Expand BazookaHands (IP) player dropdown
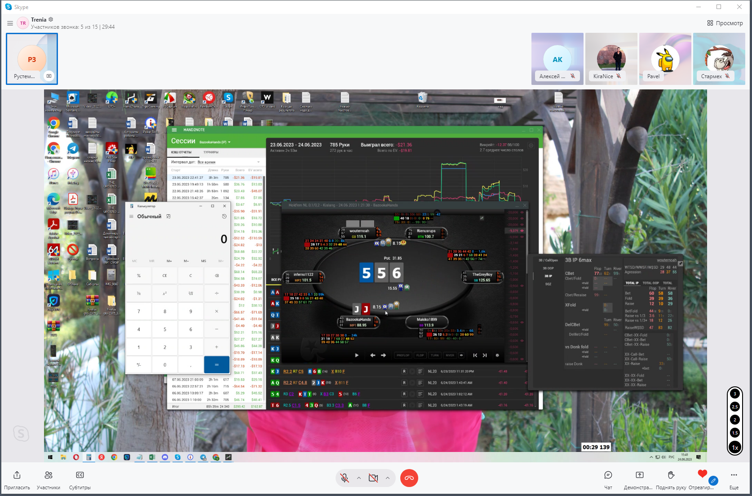This screenshot has width=752, height=496. click(215, 142)
